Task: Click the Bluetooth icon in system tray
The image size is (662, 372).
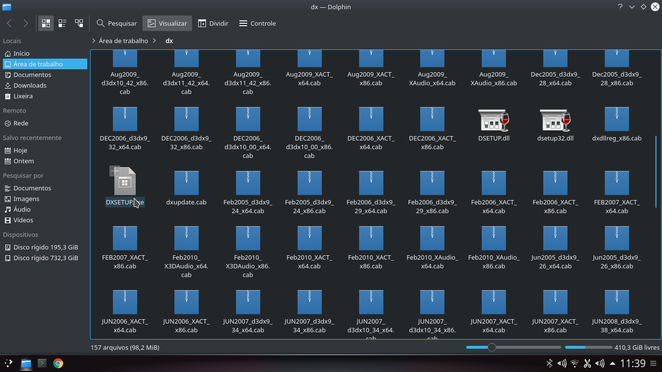Action: pyautogui.click(x=550, y=363)
